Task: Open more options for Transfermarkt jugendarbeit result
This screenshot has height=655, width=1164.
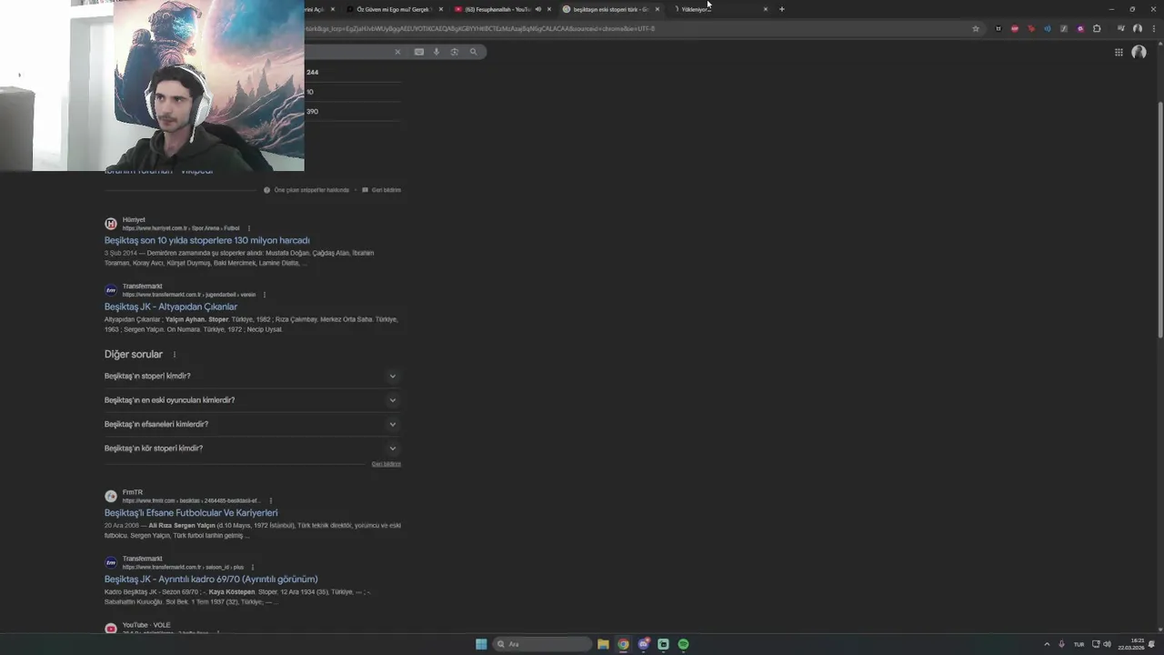Action: pos(265,295)
